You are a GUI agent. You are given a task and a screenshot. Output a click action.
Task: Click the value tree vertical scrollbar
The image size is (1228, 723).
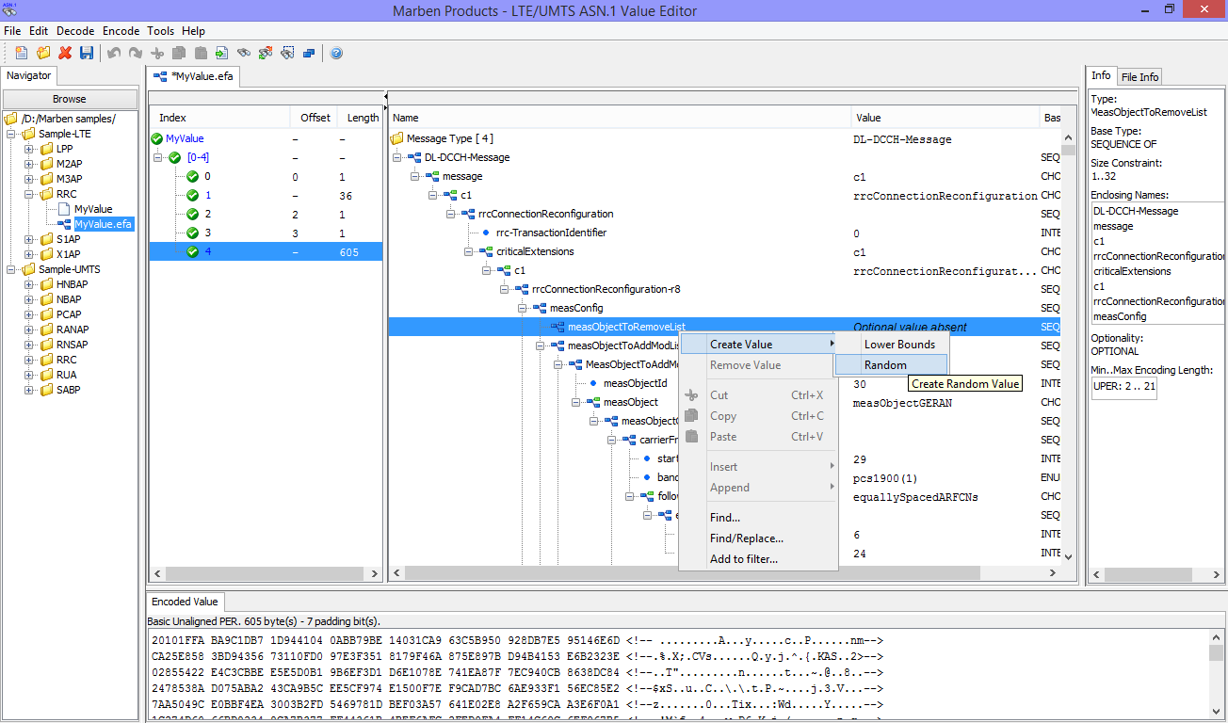(1068, 346)
